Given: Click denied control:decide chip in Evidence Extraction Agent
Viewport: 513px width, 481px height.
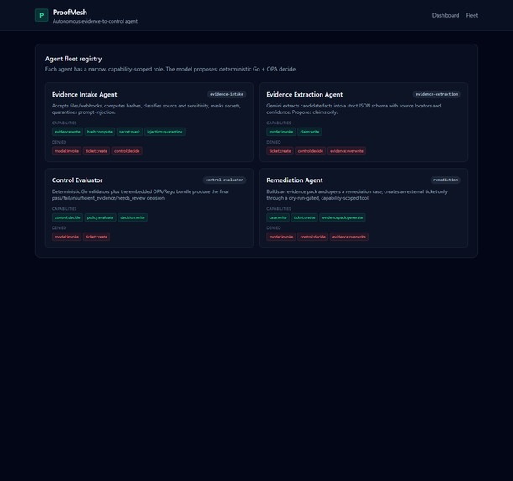Looking at the screenshot, I should click(311, 151).
